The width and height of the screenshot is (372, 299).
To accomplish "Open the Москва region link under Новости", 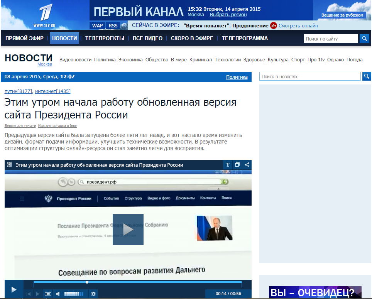I will [45, 64].
